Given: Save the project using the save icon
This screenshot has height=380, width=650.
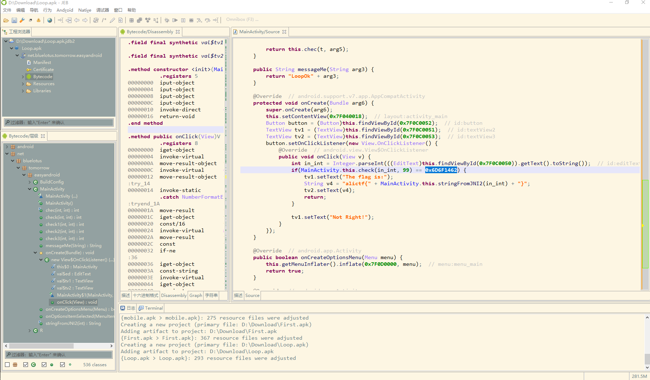Looking at the screenshot, I should [14, 20].
